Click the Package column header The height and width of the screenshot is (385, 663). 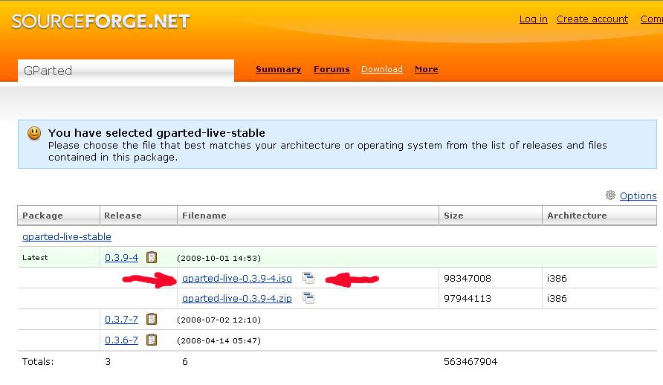(59, 216)
